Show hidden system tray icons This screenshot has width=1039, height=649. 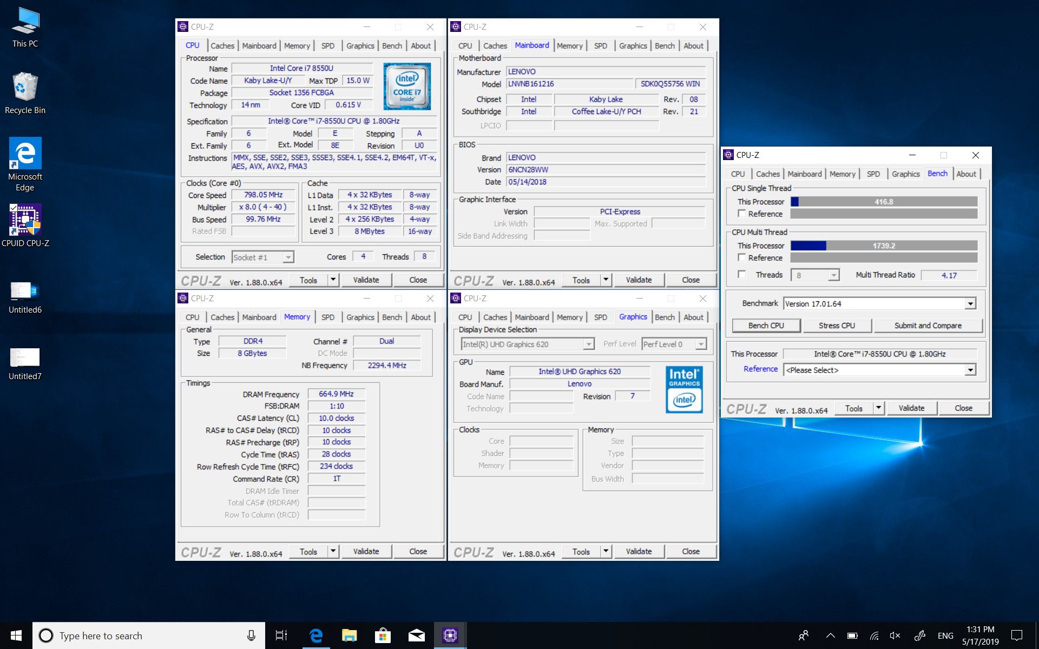tap(830, 635)
